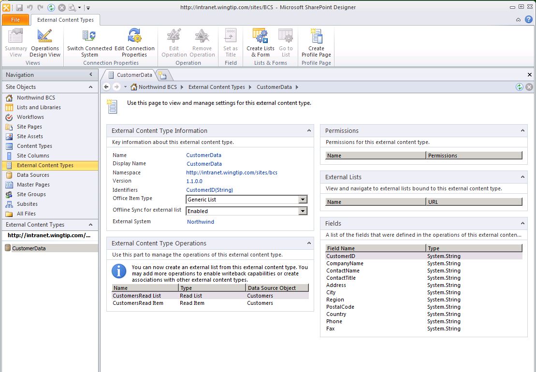Collapse the External Lists panel
Image resolution: width=536 pixels, height=372 pixels.
(522, 177)
